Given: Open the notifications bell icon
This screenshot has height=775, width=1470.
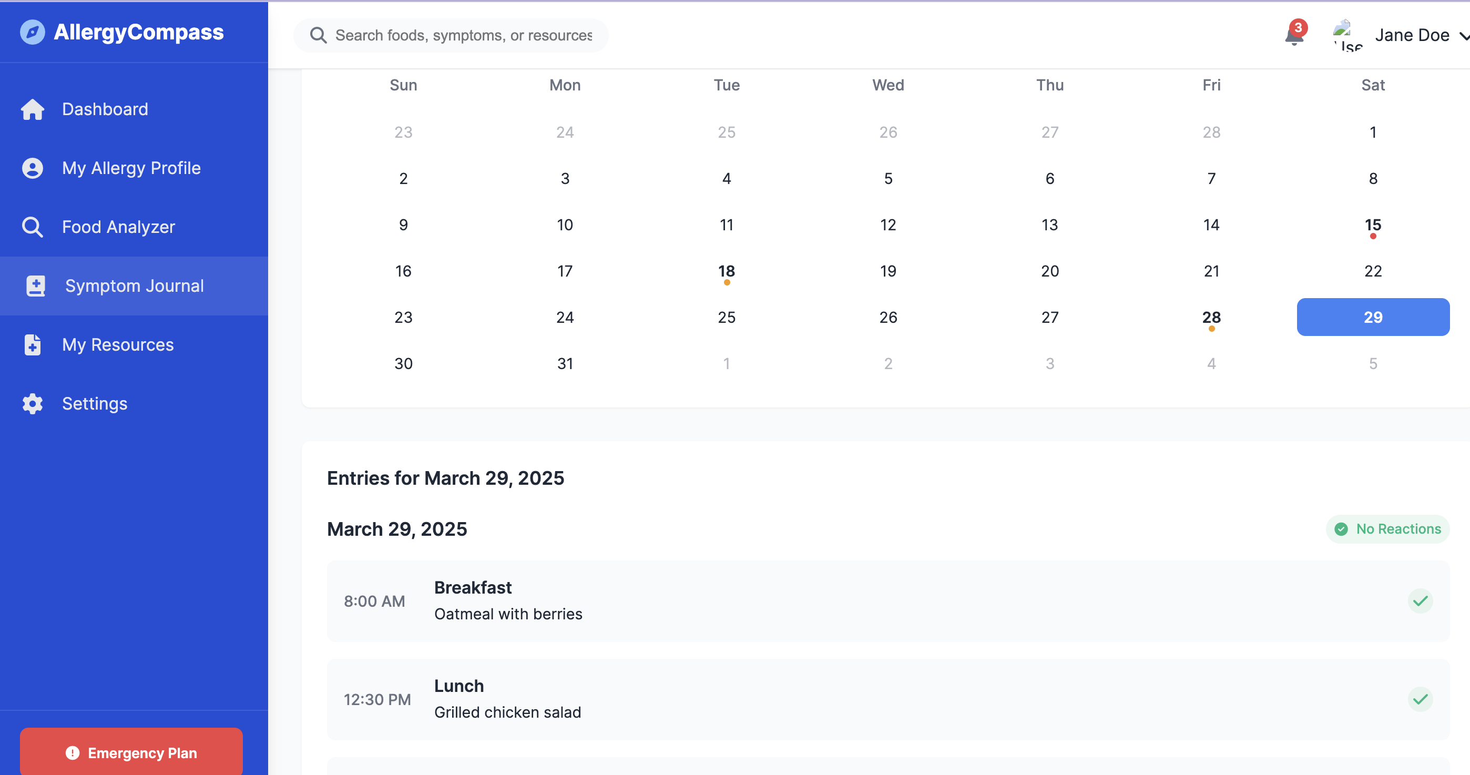Looking at the screenshot, I should click(x=1294, y=36).
